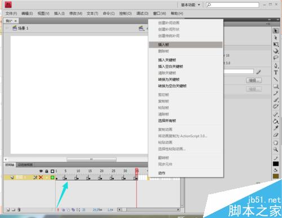The height and width of the screenshot is (218, 282).
Task: Select the Text tool
Action: 276,72
